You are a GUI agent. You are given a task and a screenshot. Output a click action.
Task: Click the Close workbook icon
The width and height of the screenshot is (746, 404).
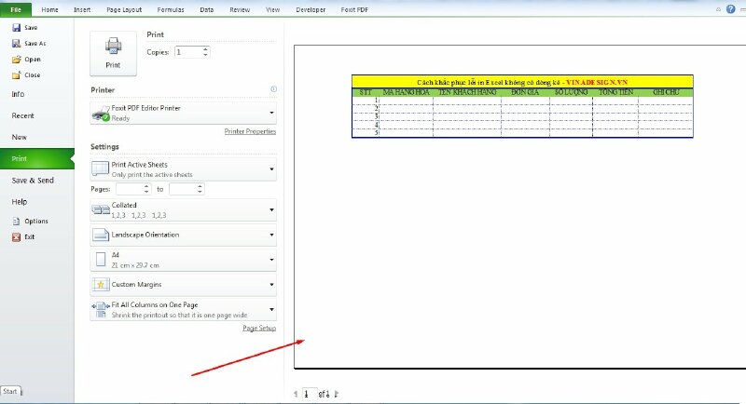point(16,74)
